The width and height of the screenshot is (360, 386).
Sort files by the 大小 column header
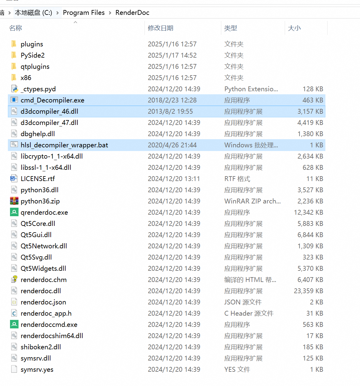[x=294, y=28]
